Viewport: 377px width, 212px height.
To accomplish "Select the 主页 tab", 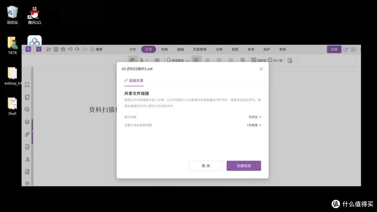I will [x=149, y=50].
